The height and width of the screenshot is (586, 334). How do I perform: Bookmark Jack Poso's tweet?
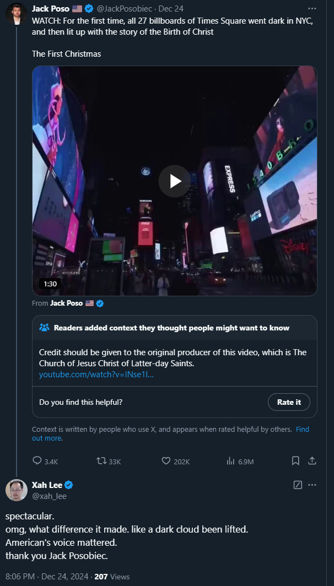click(x=295, y=460)
